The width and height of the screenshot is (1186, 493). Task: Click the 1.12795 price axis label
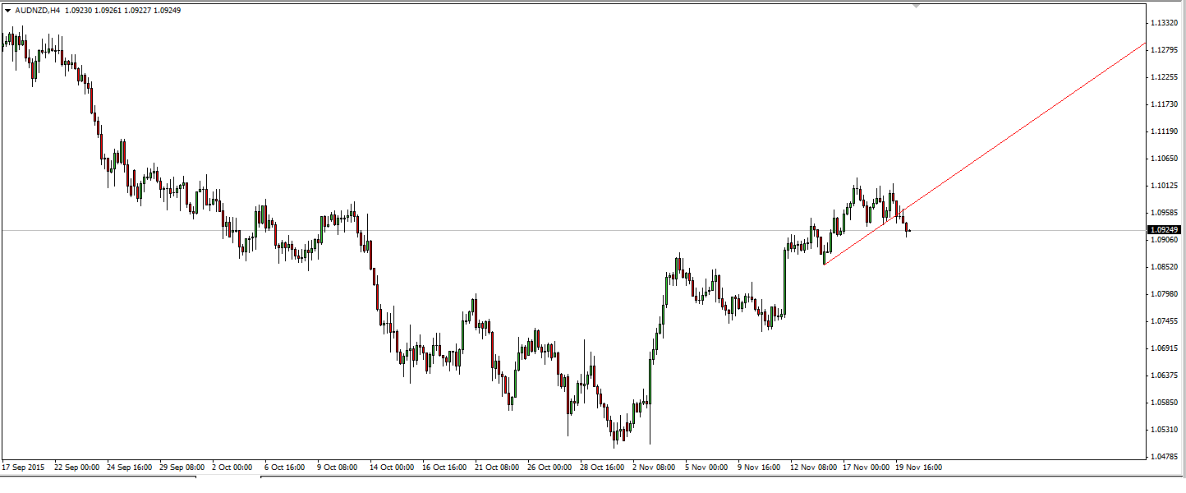click(1165, 50)
